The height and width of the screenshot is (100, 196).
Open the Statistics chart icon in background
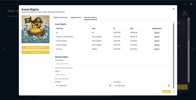[185, 12]
